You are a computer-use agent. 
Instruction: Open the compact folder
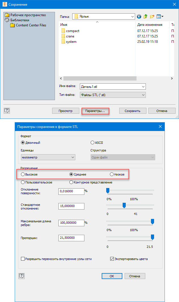pos(73,31)
